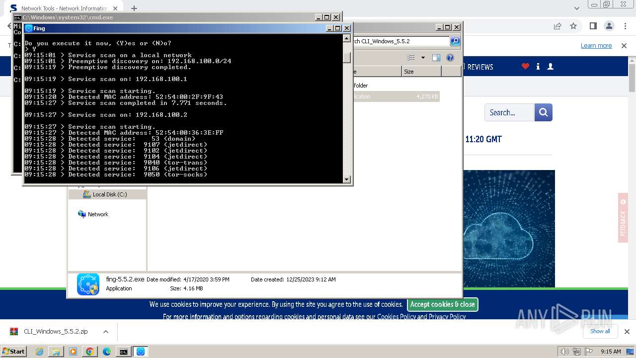Screen dimensions: 636x358
Task: Share this page via Chrome share icon
Action: click(557, 26)
